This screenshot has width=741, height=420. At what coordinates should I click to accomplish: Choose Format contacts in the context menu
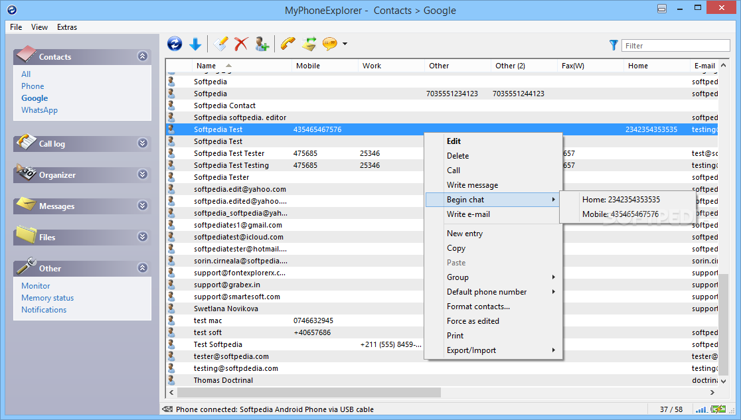(x=494, y=307)
